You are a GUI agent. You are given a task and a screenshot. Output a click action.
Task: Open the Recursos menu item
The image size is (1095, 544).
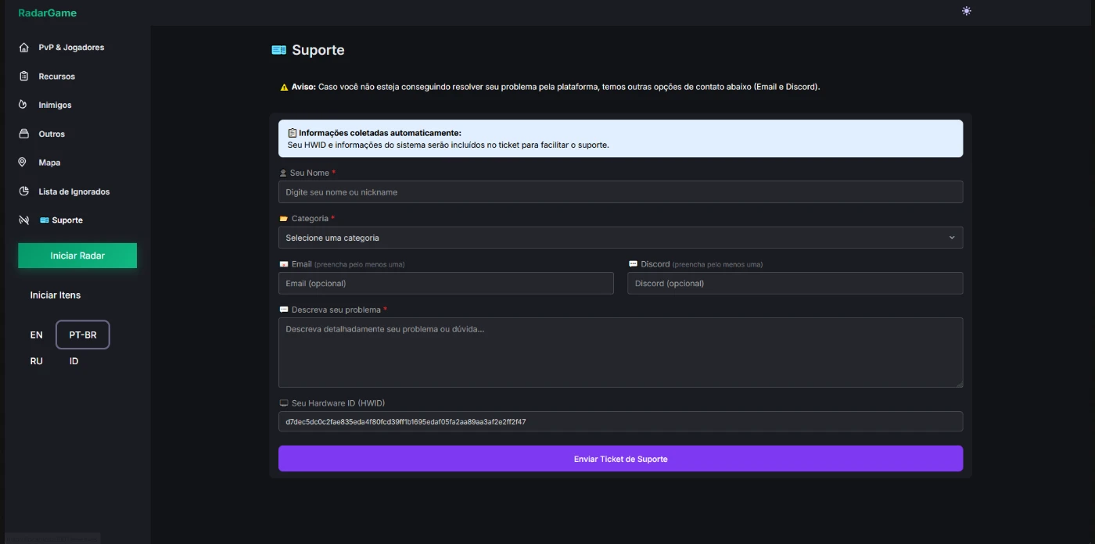pos(56,77)
